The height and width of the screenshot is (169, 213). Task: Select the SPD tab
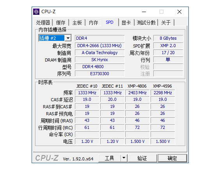(x=110, y=22)
